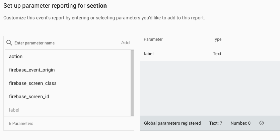The height and width of the screenshot is (140, 280).
Task: Click the 5 Parameters count text
Action: [x=21, y=124]
